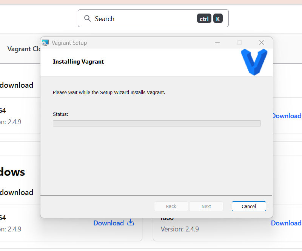Click the K key badge in Search box
The width and height of the screenshot is (302, 251).
(218, 19)
